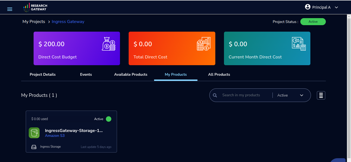The width and height of the screenshot is (351, 162).
Task: Click the Ingress Storage drive icon
Action: tap(34, 147)
